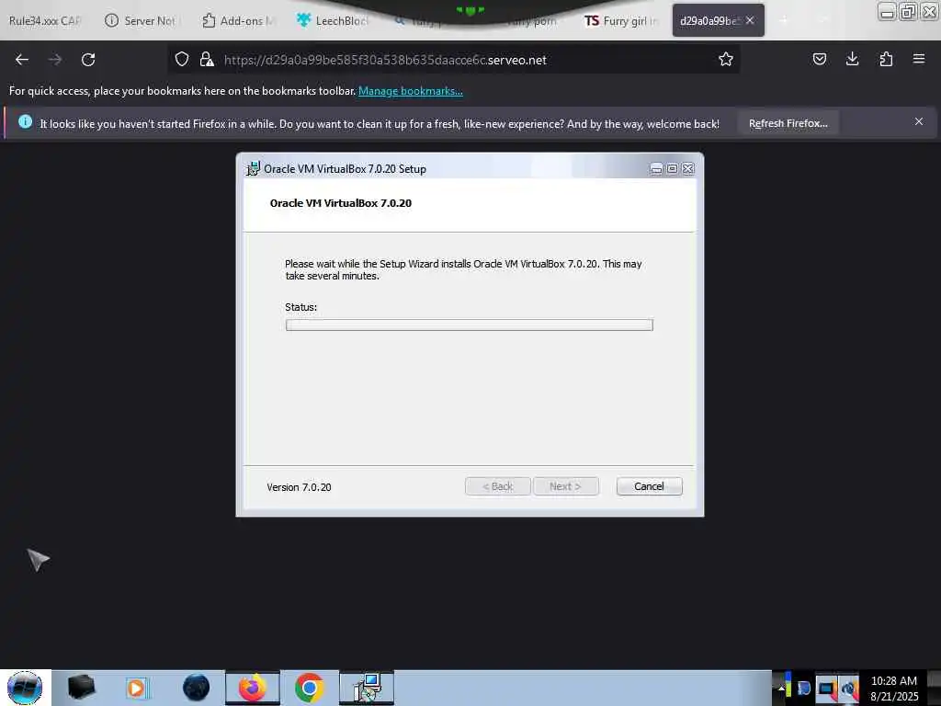Click the Oracle VM VirtualBox 7.0.20 heading

pos(341,203)
